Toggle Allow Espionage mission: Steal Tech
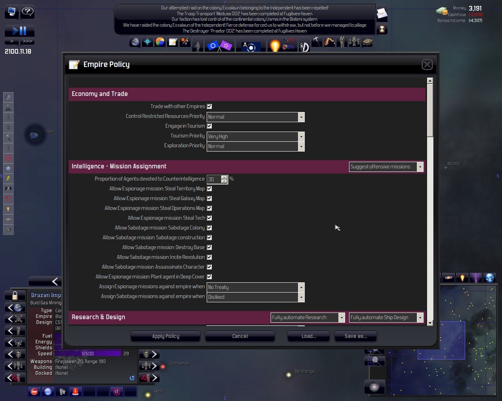 [x=209, y=218]
